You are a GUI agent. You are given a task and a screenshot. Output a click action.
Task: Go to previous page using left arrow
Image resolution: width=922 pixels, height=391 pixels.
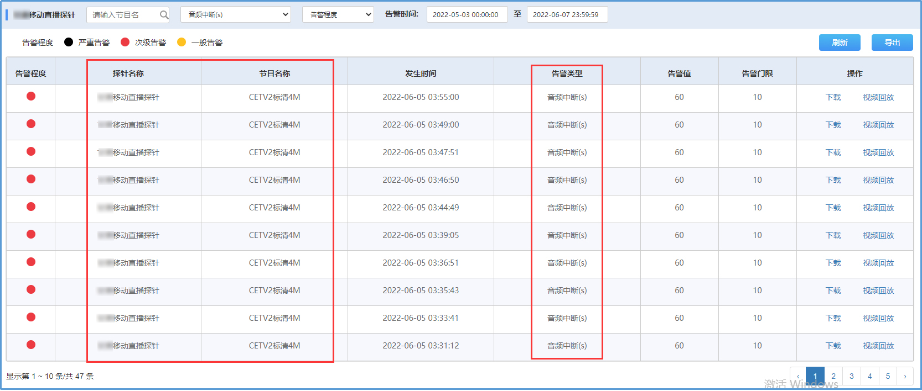click(797, 376)
